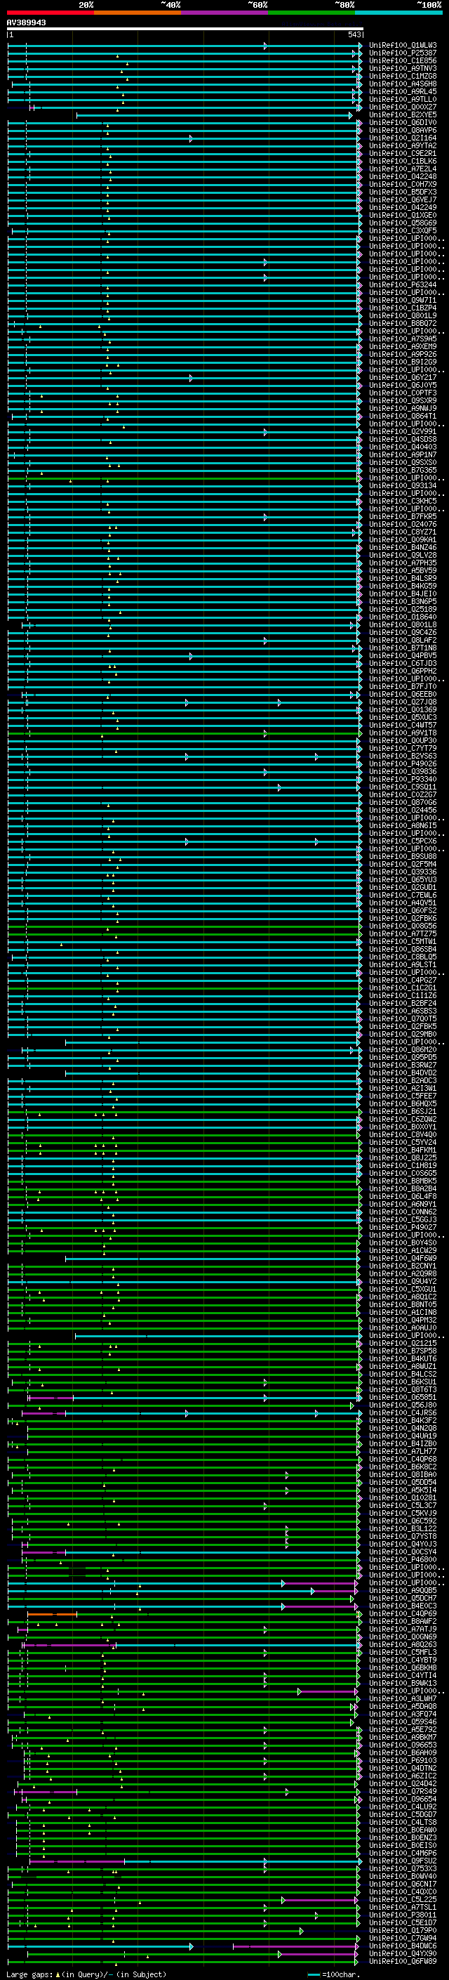449x1980 pixels.
Task: Open hit UniRef100_Q1WLW3
Action: (403, 46)
